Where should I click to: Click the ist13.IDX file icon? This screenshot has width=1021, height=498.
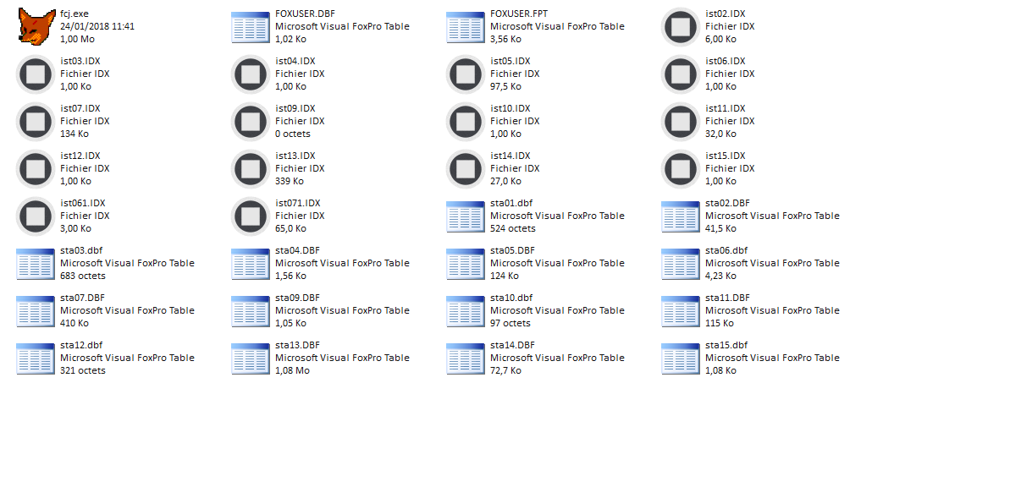click(x=251, y=169)
